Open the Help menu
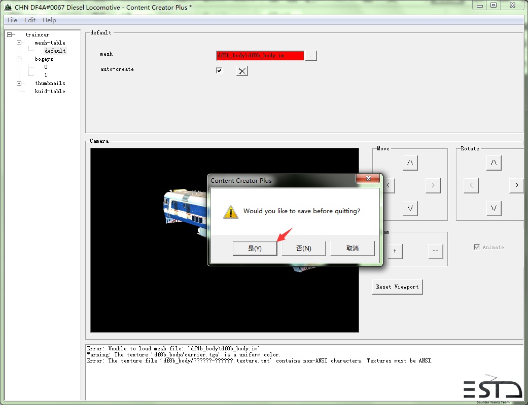The image size is (528, 405). [49, 20]
